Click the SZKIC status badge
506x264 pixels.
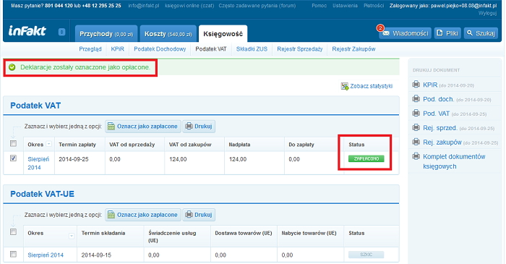point(366,255)
